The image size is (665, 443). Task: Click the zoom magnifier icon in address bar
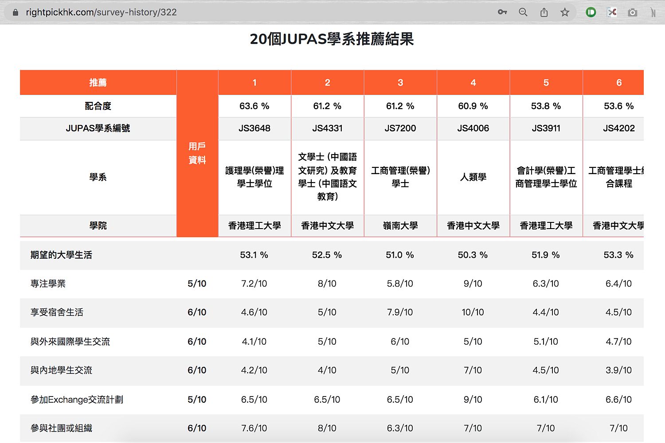523,12
